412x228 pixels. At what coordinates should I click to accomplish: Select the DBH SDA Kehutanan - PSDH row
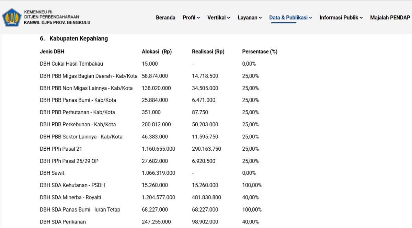pyautogui.click(x=159, y=185)
